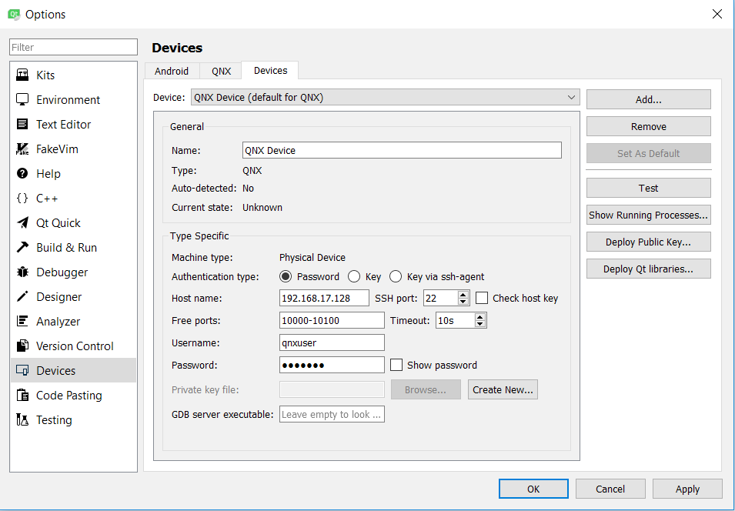This screenshot has width=735, height=511.
Task: Click the Analyzer icon
Action: click(22, 321)
